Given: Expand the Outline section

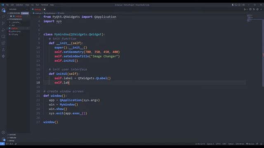Looking at the screenshot, I should (12, 135).
